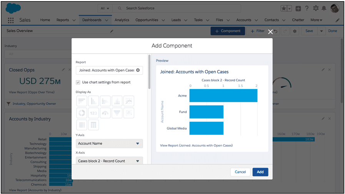Pick the gauge chart icon
This screenshot has width=345, height=194.
(105, 113)
